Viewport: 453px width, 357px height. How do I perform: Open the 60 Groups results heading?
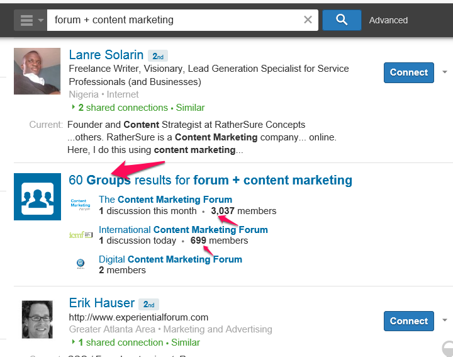point(210,181)
